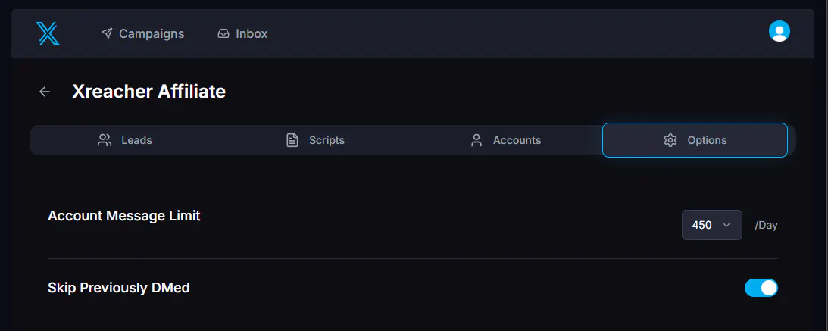Click the Skip Previously DMed label
This screenshot has height=331, width=828.
119,289
